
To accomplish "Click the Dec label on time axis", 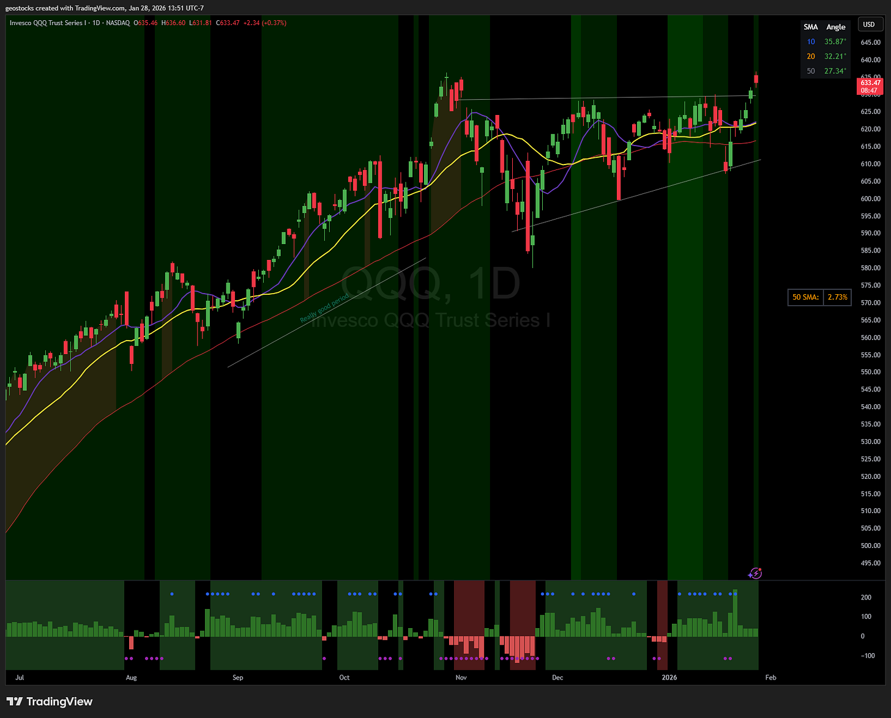I will [x=557, y=677].
